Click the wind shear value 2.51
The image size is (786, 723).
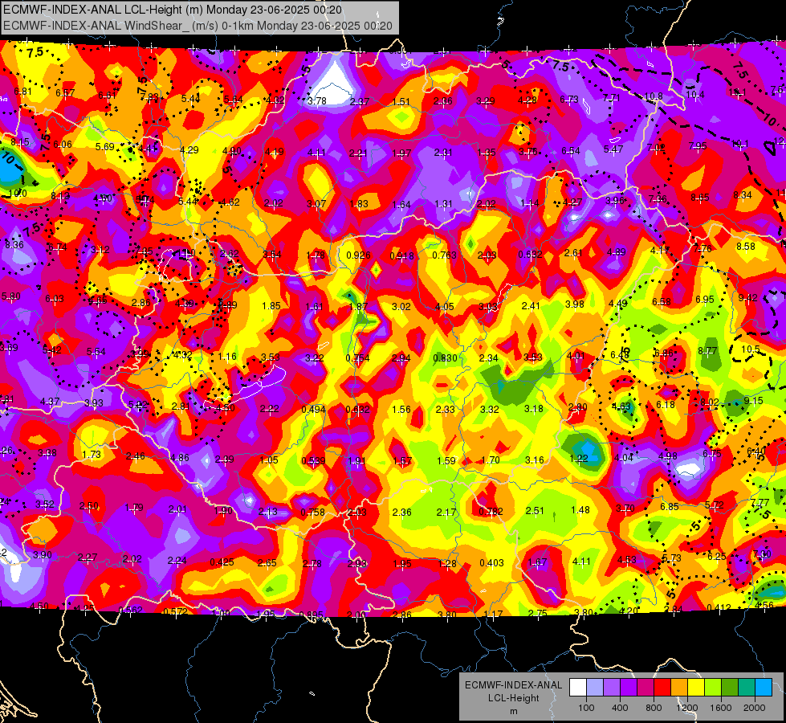[x=535, y=511]
